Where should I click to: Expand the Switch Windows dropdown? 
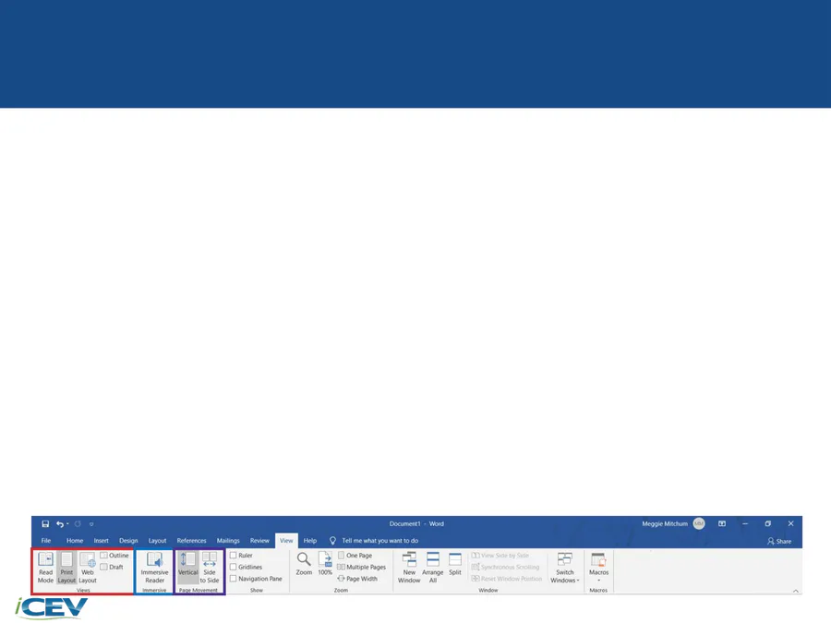point(564,567)
